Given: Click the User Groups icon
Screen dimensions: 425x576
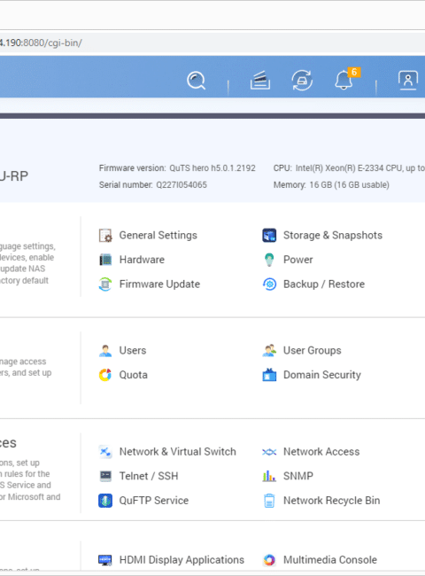Looking at the screenshot, I should pos(269,350).
